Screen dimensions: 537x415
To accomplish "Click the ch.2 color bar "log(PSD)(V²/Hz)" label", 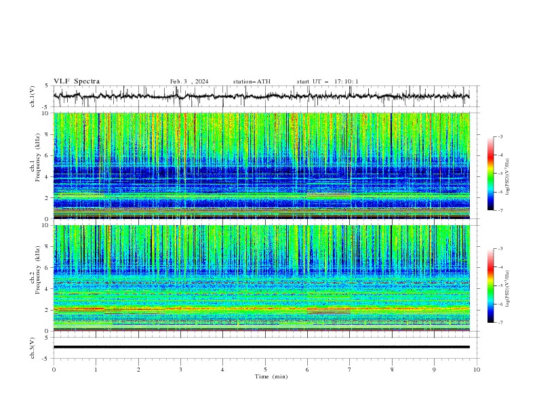I will click(x=508, y=289).
